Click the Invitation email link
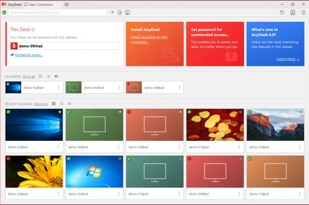Image resolution: width=309 pixels, height=205 pixels. coord(29,55)
